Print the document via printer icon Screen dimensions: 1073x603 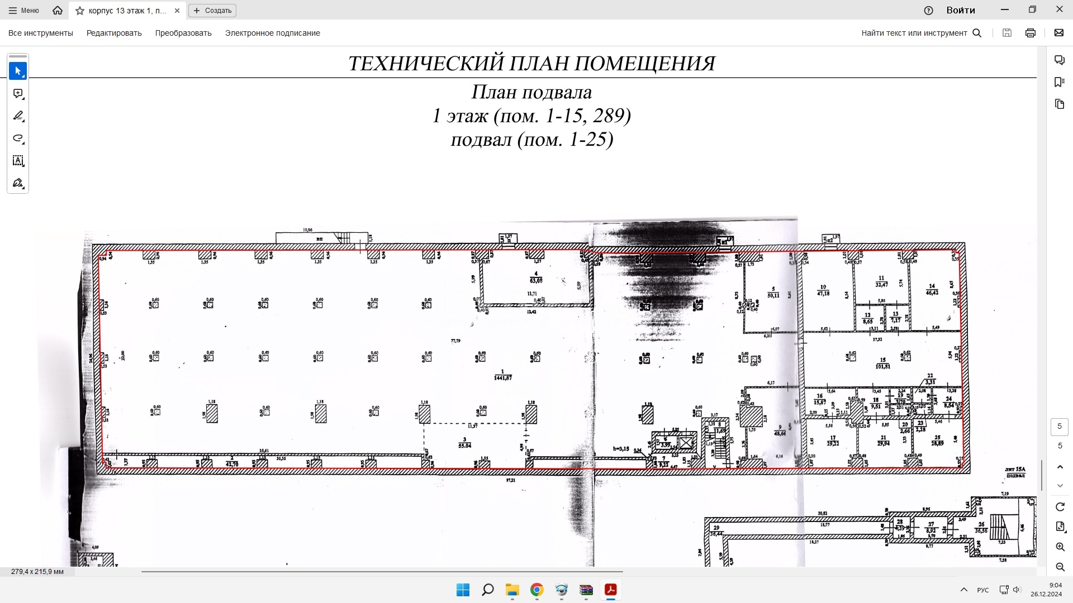coord(1031,33)
